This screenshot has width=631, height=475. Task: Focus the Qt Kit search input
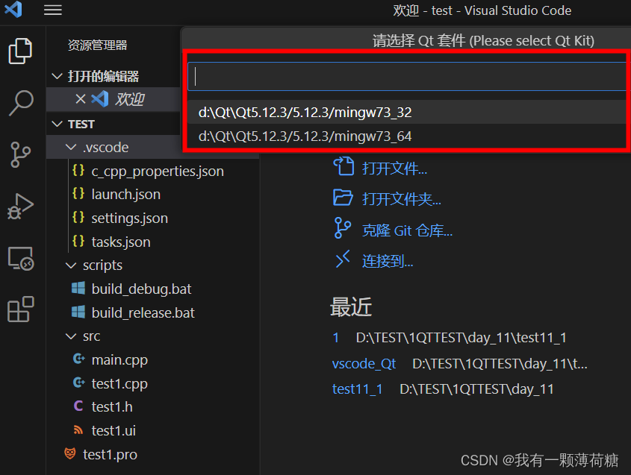click(406, 76)
